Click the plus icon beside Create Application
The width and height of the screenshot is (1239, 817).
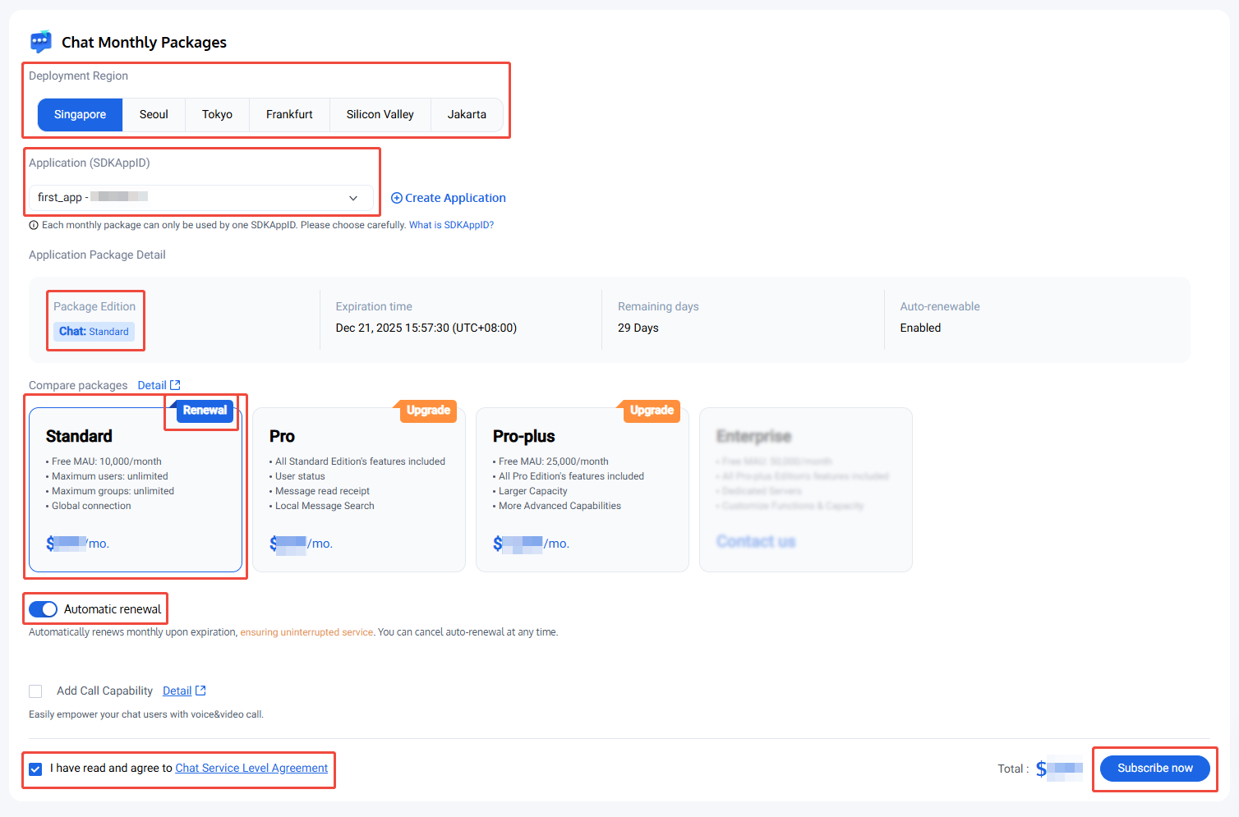click(x=396, y=198)
